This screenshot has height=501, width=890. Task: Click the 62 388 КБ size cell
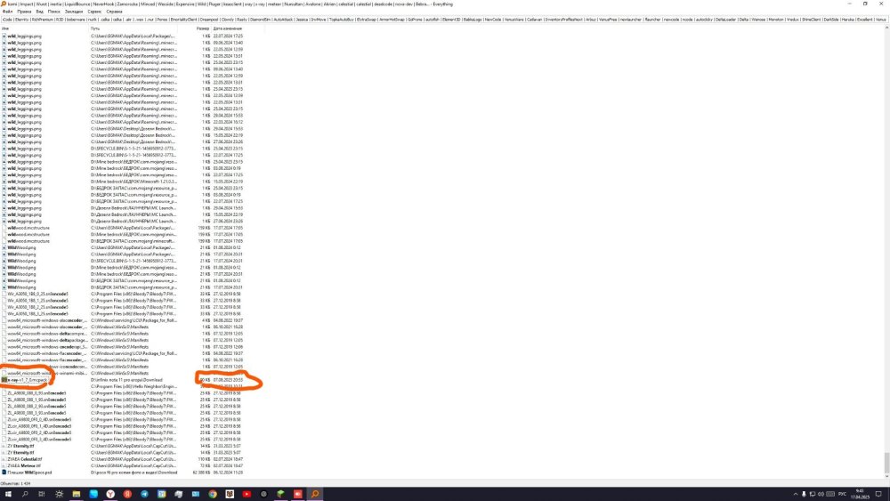coord(201,472)
